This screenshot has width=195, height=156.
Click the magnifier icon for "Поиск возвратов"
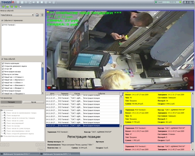point(5,115)
